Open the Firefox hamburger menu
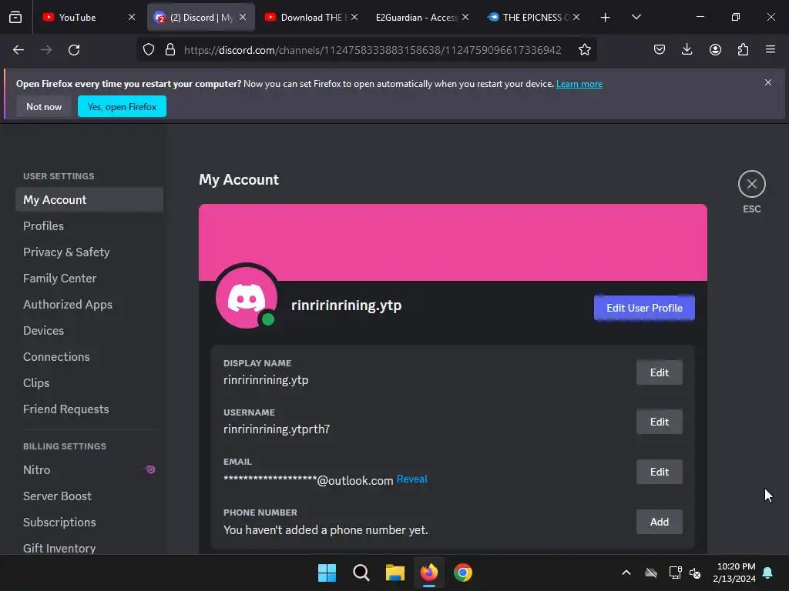Viewport: 789px width, 591px height. click(771, 49)
